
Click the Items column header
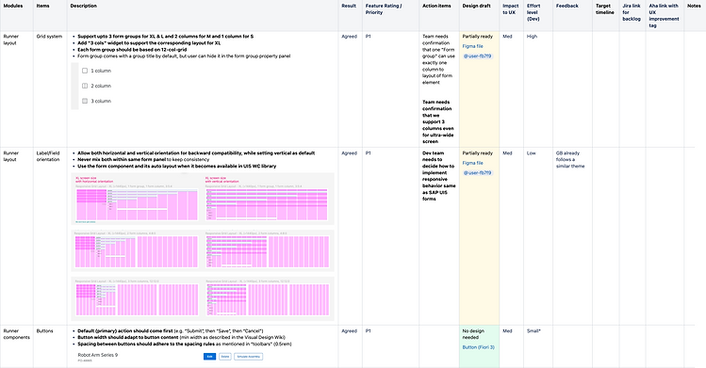coord(42,6)
